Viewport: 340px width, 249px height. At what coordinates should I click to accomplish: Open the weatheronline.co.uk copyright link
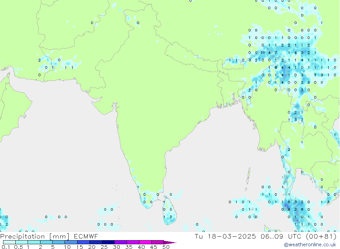(310, 245)
